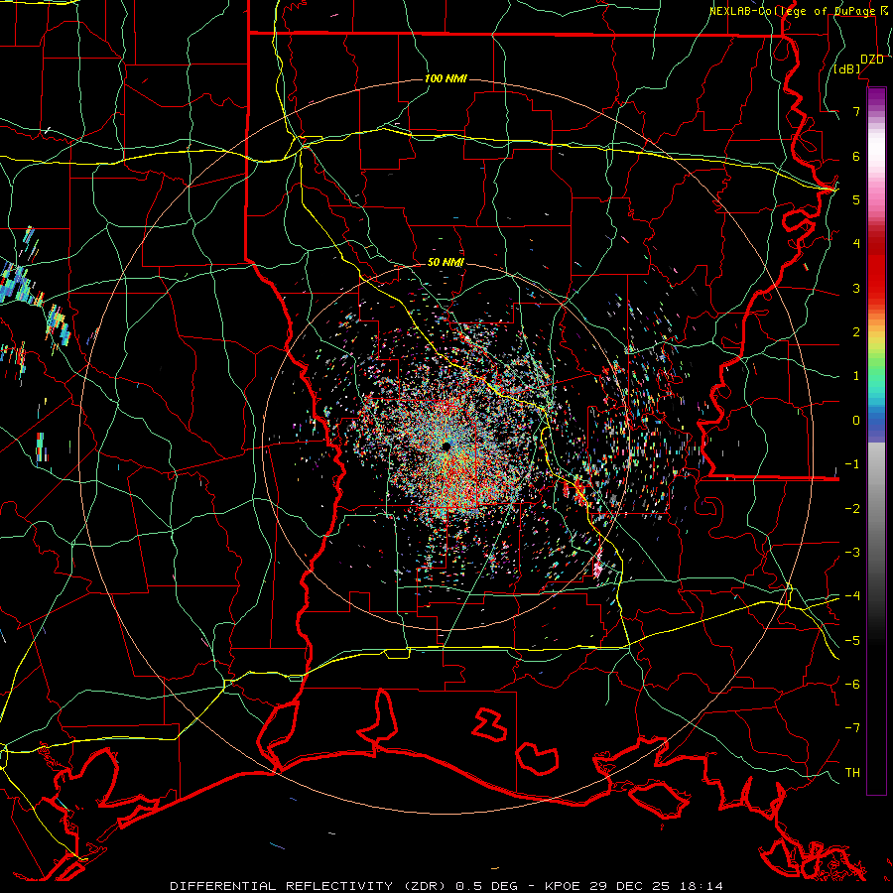Select the -5 dB scale tick label
The image size is (893, 893).
pos(852,641)
